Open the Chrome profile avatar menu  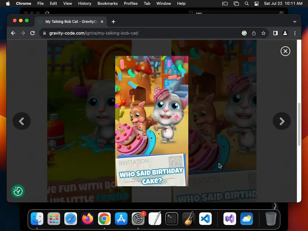point(285,33)
